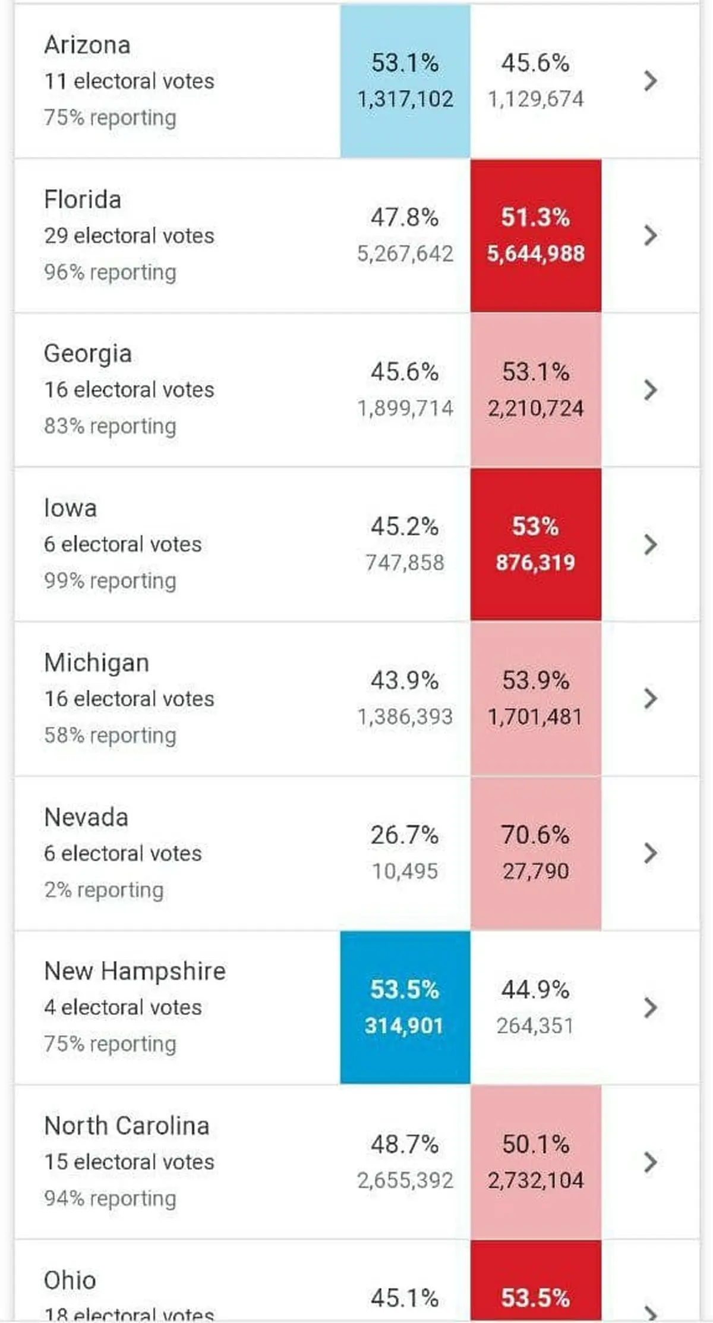
Task: Click the red Florida 51.3% result cell
Action: coord(536,235)
